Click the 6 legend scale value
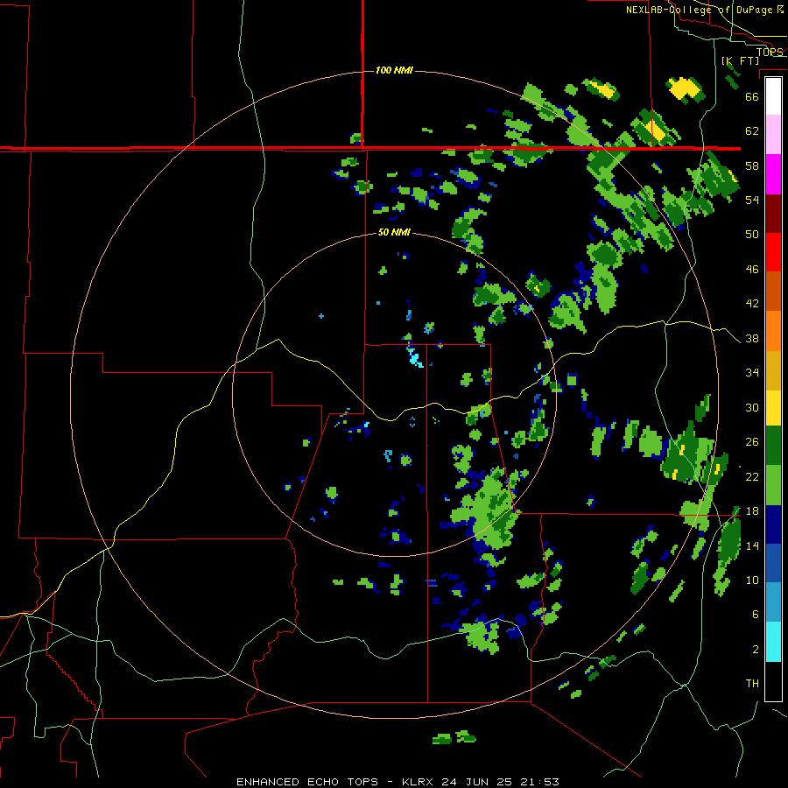This screenshot has height=788, width=788. pyautogui.click(x=756, y=615)
